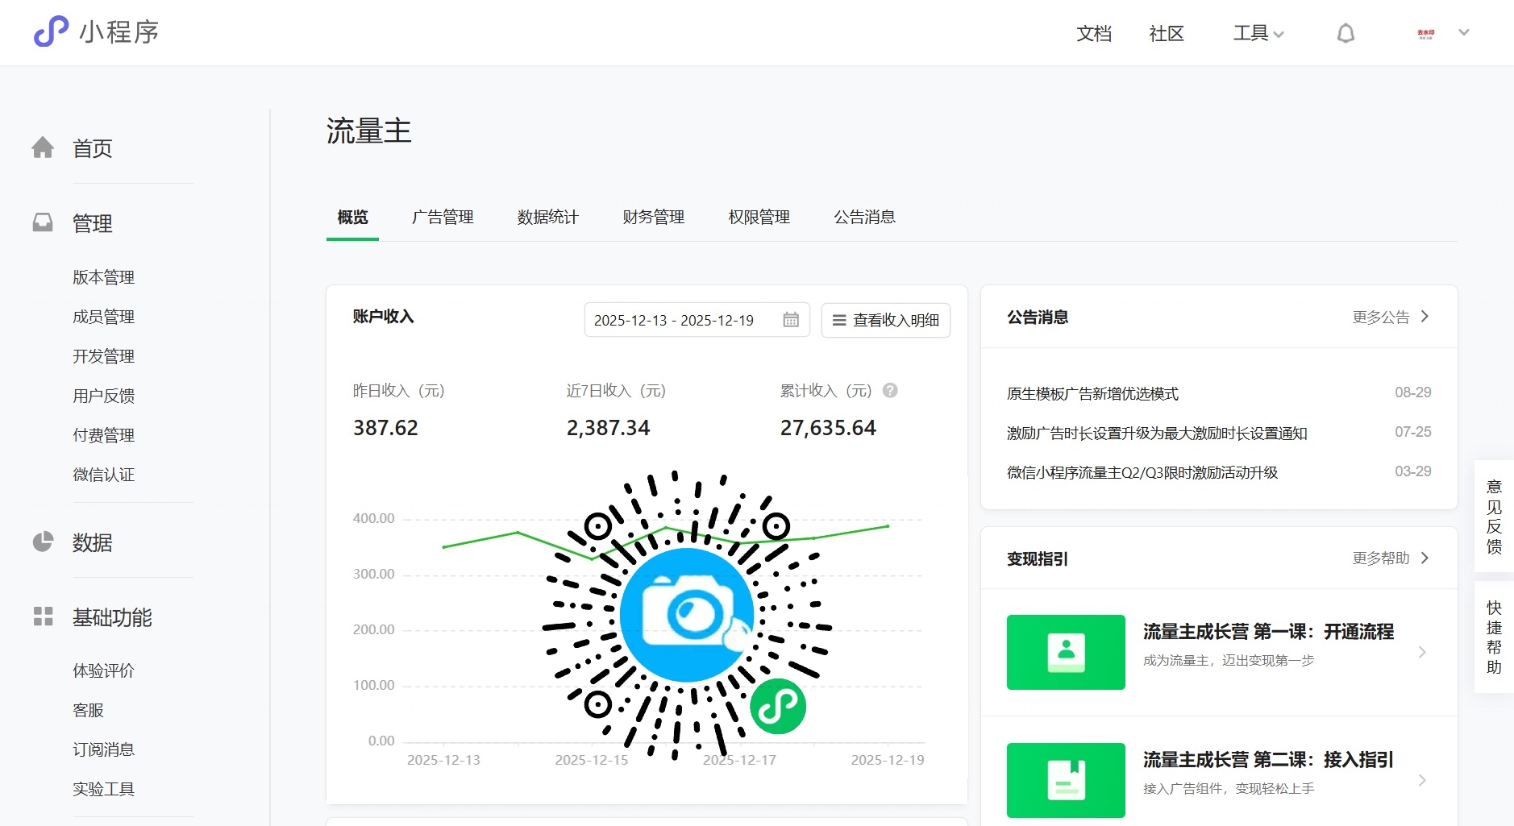Switch to the 广告管理 tab
The height and width of the screenshot is (826, 1514).
443,217
